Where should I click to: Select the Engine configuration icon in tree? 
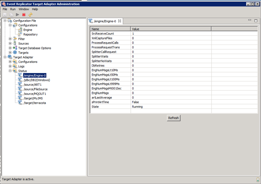click(x=21, y=30)
